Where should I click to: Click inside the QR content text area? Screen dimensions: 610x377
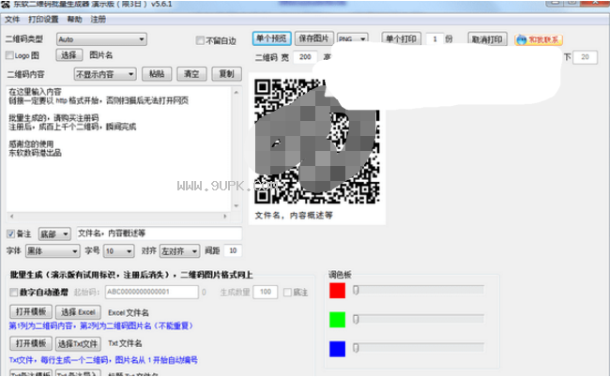tap(119, 149)
